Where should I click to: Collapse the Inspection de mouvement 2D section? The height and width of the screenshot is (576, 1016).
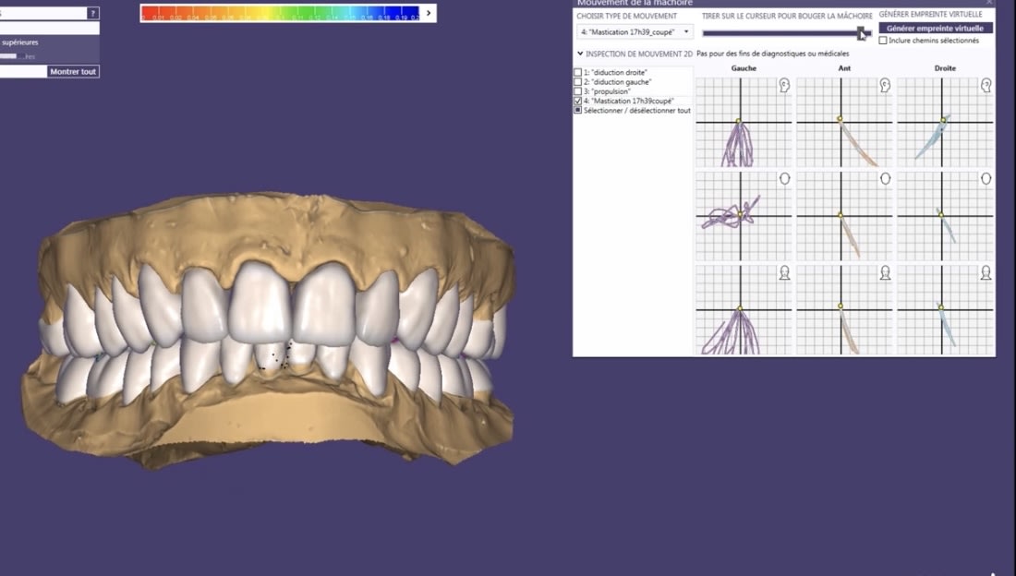point(579,54)
